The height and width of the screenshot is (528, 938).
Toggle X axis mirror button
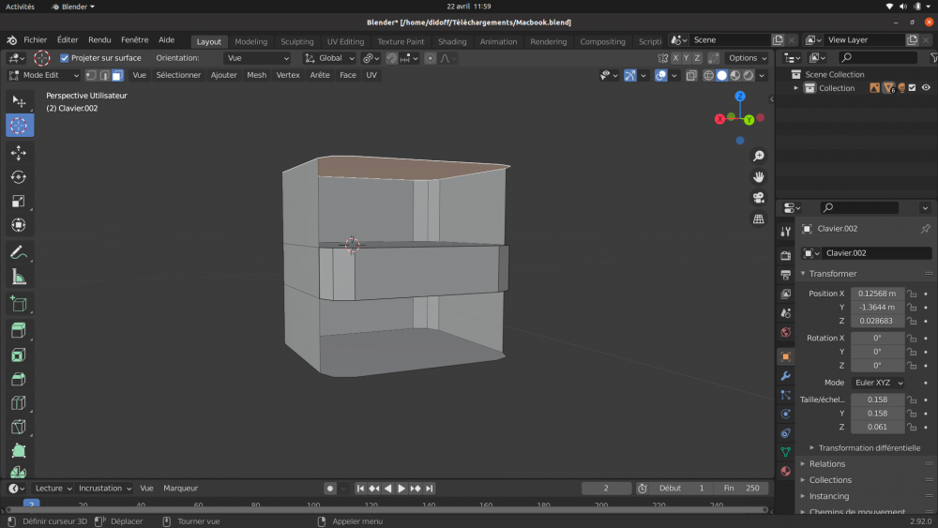point(674,58)
